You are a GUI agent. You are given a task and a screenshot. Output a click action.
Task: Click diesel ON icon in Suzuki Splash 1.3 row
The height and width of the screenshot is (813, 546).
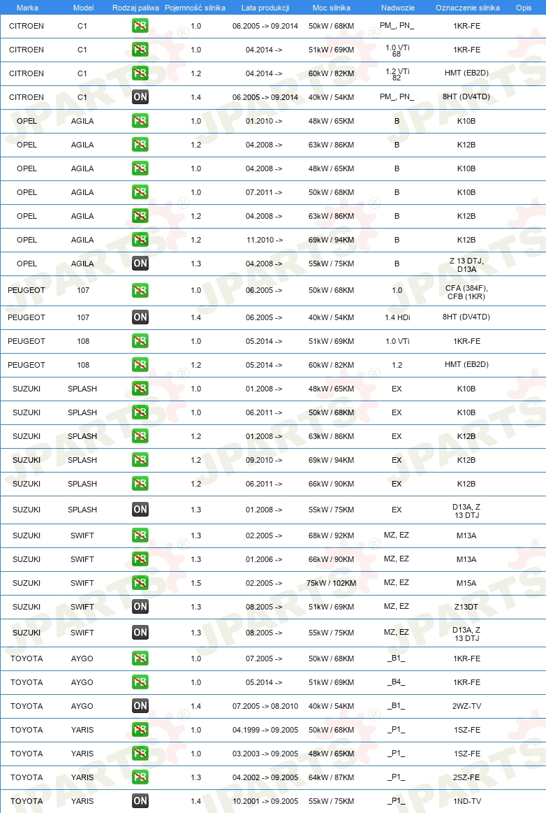140,510
